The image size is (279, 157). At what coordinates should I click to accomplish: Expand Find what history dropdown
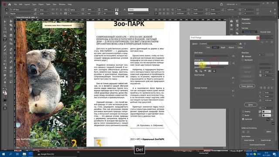tap(230, 56)
